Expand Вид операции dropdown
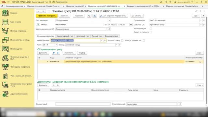This screenshot has width=208, height=117. (x=109, y=20)
